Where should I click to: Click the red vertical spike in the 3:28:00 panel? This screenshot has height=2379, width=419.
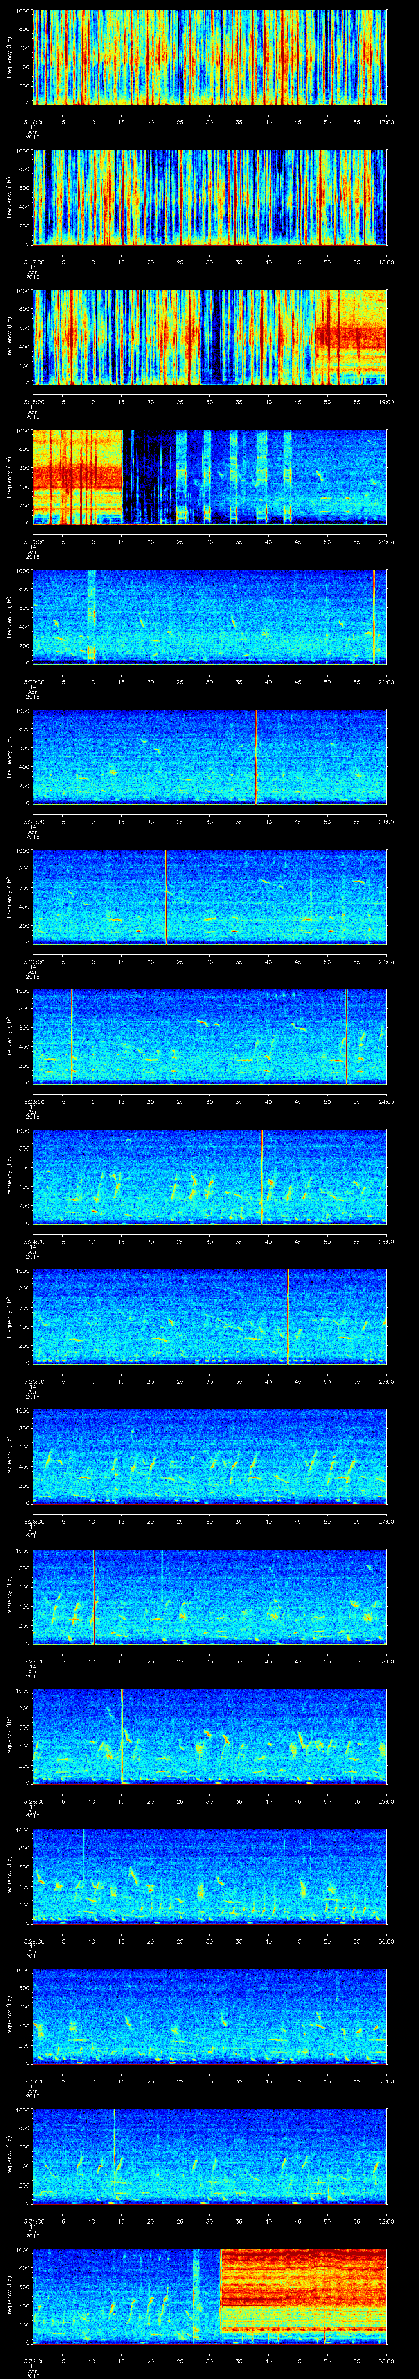(122, 1737)
